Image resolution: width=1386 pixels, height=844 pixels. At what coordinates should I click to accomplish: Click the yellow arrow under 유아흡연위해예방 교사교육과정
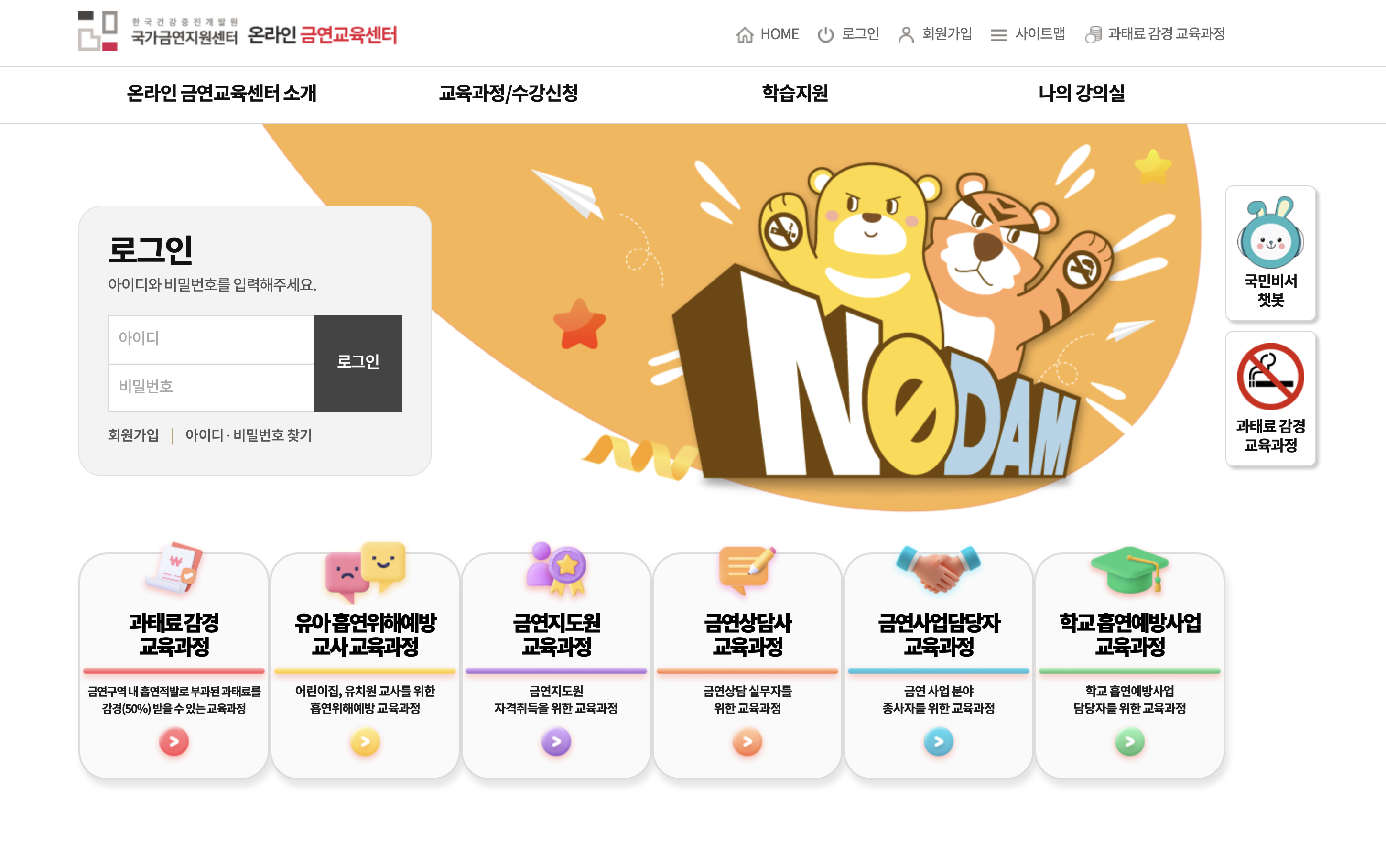click(x=365, y=742)
